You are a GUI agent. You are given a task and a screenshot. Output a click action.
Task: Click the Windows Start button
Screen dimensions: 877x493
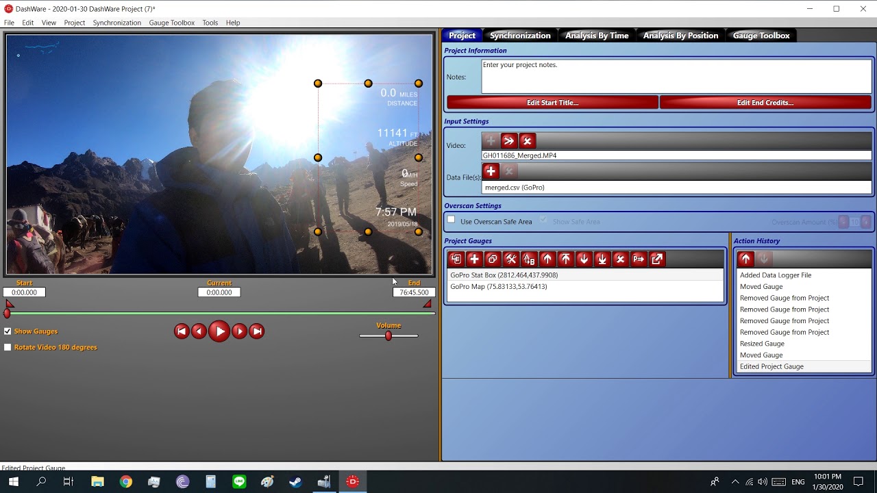tap(13, 481)
